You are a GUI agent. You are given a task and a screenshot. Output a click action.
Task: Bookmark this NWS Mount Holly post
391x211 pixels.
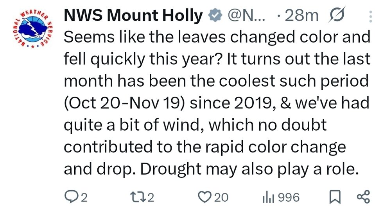pyautogui.click(x=334, y=197)
